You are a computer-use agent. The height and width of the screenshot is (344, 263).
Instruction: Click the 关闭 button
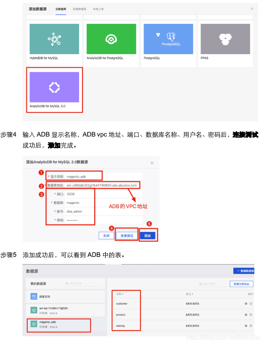click(106, 236)
